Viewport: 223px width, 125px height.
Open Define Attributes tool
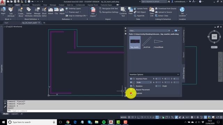coord(29,12)
